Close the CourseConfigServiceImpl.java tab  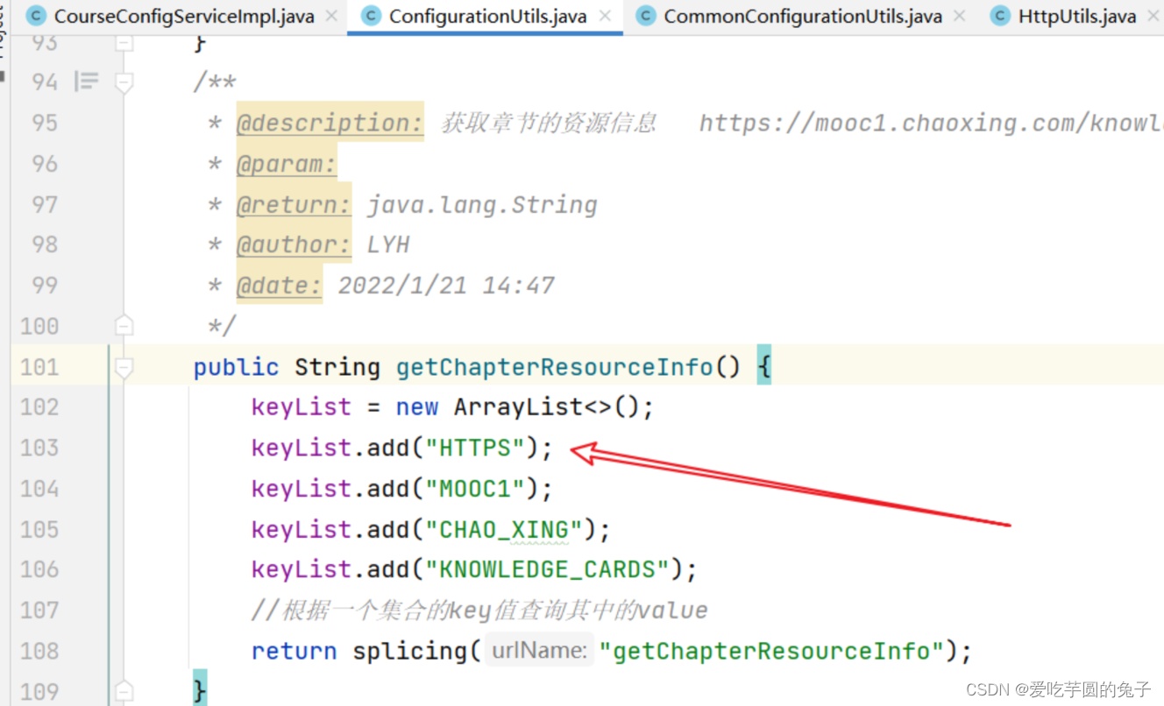(x=331, y=16)
